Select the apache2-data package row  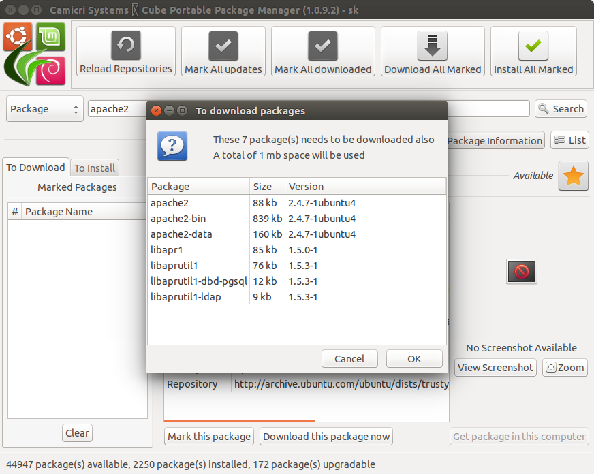coord(296,234)
